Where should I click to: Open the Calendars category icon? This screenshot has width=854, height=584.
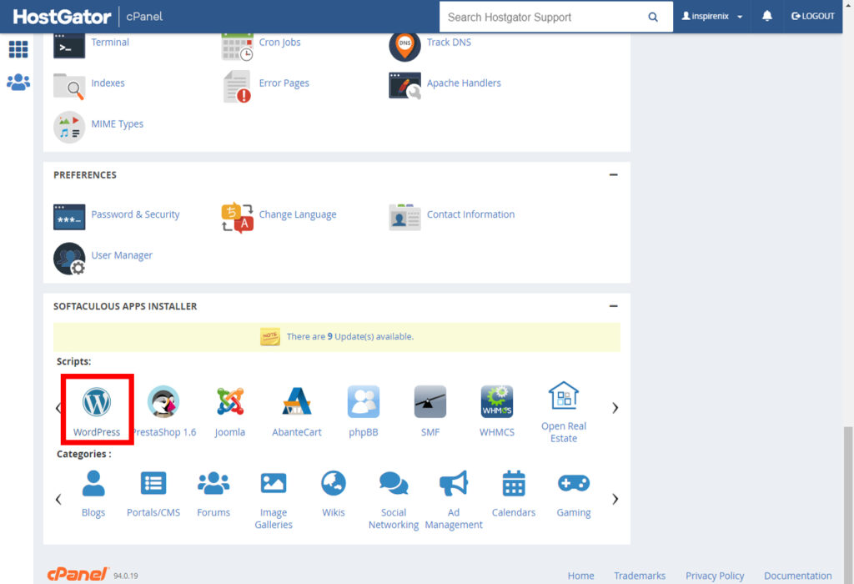514,483
